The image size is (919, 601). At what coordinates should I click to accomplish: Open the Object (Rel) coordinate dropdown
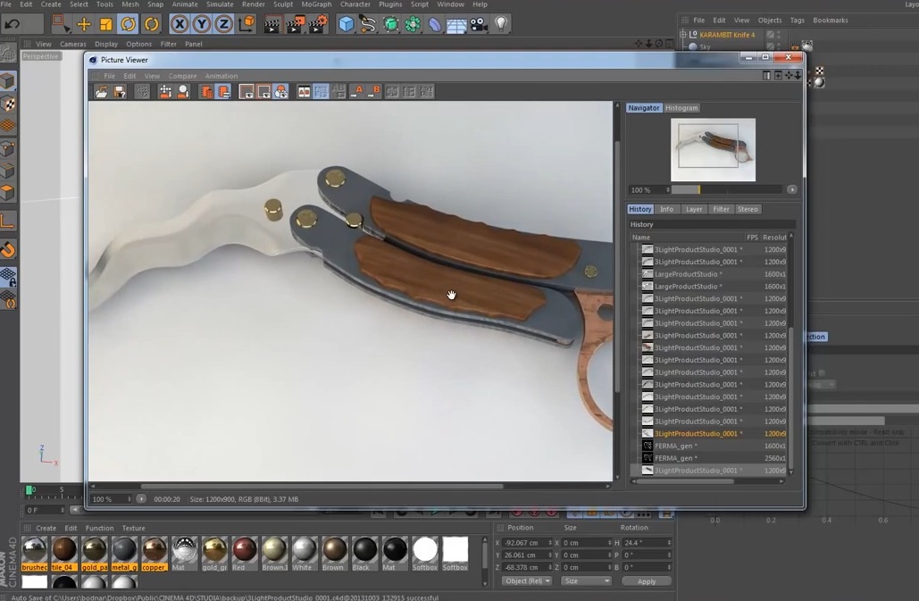(x=527, y=580)
